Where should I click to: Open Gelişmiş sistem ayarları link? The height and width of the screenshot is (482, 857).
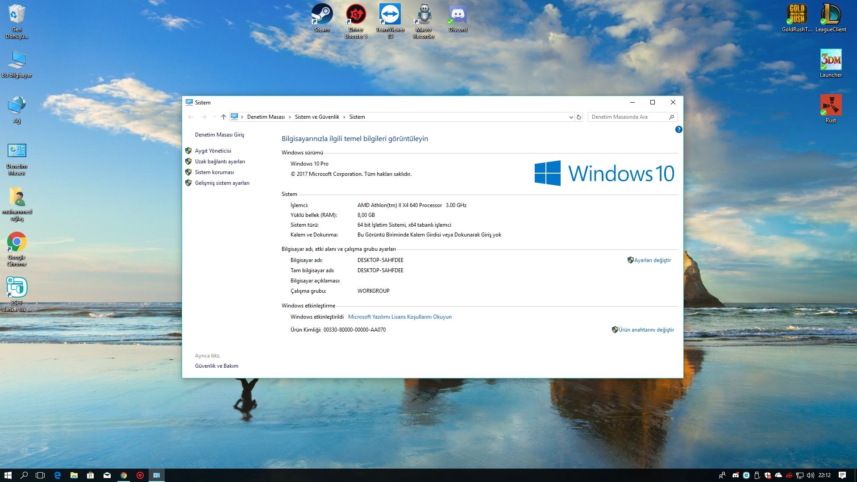[x=222, y=183]
